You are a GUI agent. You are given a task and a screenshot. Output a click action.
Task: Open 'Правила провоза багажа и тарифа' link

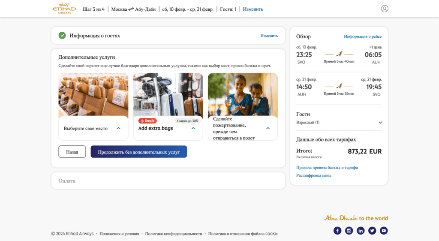[327, 167]
